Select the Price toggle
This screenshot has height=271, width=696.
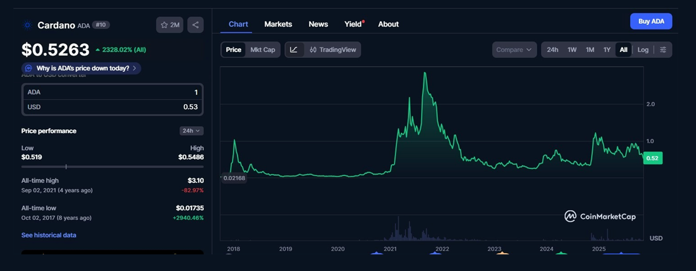[x=234, y=50]
